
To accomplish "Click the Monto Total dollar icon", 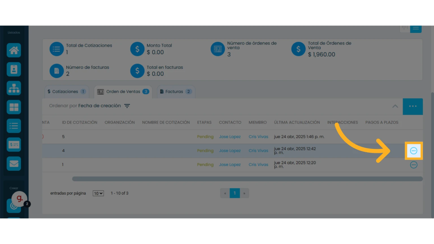I will 137,49.
